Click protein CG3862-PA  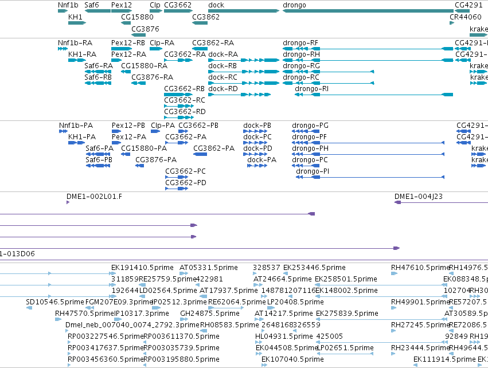(214, 148)
